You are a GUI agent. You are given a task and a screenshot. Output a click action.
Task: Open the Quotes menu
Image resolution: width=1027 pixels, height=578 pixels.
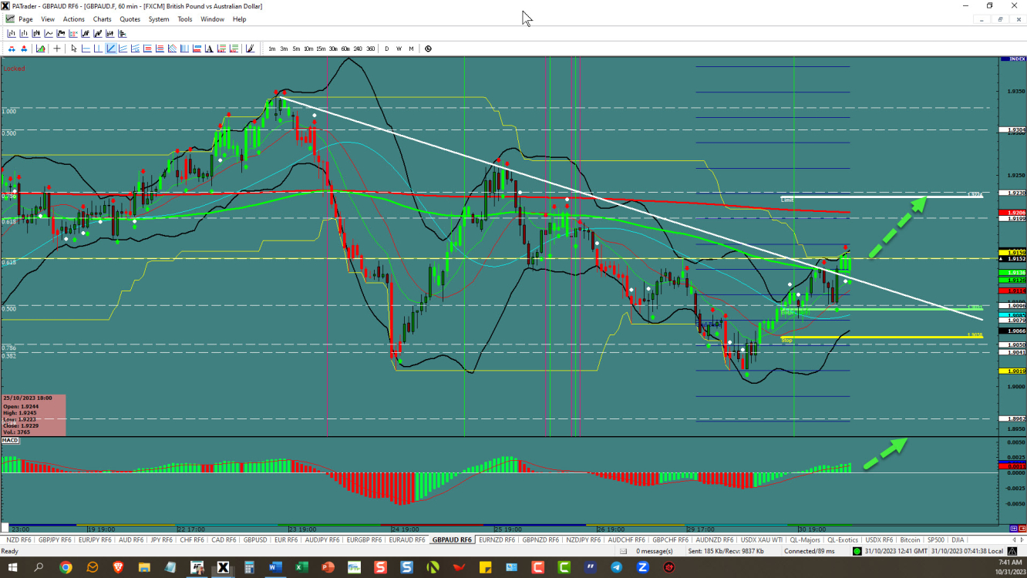(x=130, y=19)
